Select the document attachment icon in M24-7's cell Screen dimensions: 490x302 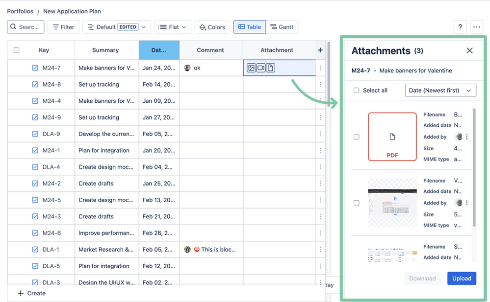(270, 68)
